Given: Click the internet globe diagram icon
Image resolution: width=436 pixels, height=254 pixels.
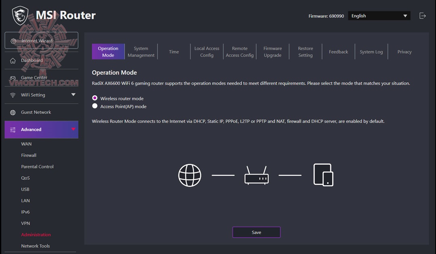Looking at the screenshot, I should (190, 175).
